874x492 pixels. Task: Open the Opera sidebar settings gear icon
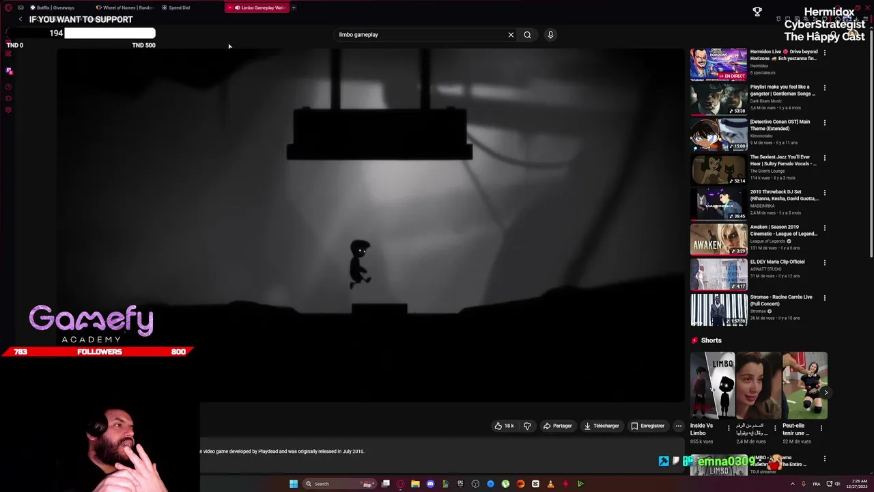click(x=8, y=109)
